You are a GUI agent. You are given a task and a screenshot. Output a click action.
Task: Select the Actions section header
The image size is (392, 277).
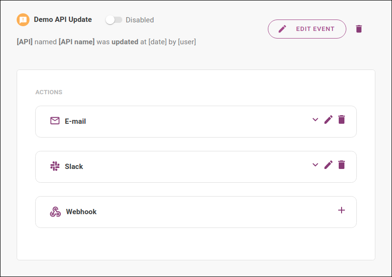49,92
